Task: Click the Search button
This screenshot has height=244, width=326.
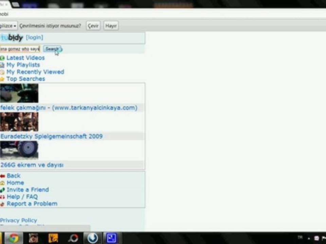Action: click(52, 49)
